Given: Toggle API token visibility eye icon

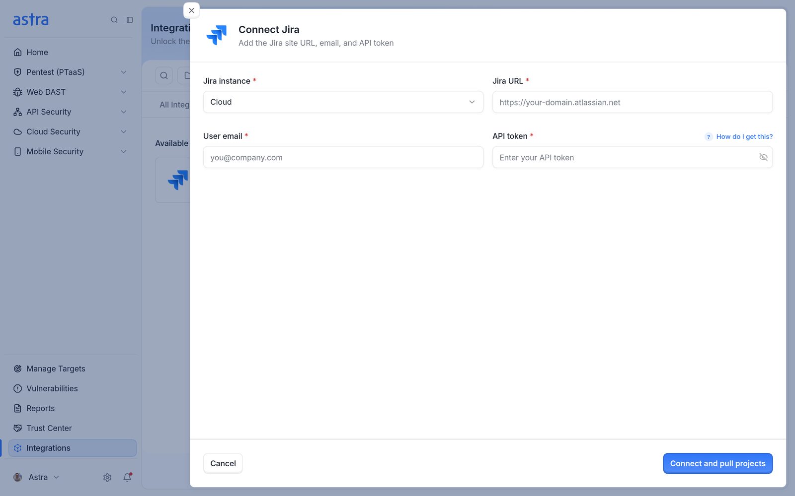Looking at the screenshot, I should coord(763,157).
